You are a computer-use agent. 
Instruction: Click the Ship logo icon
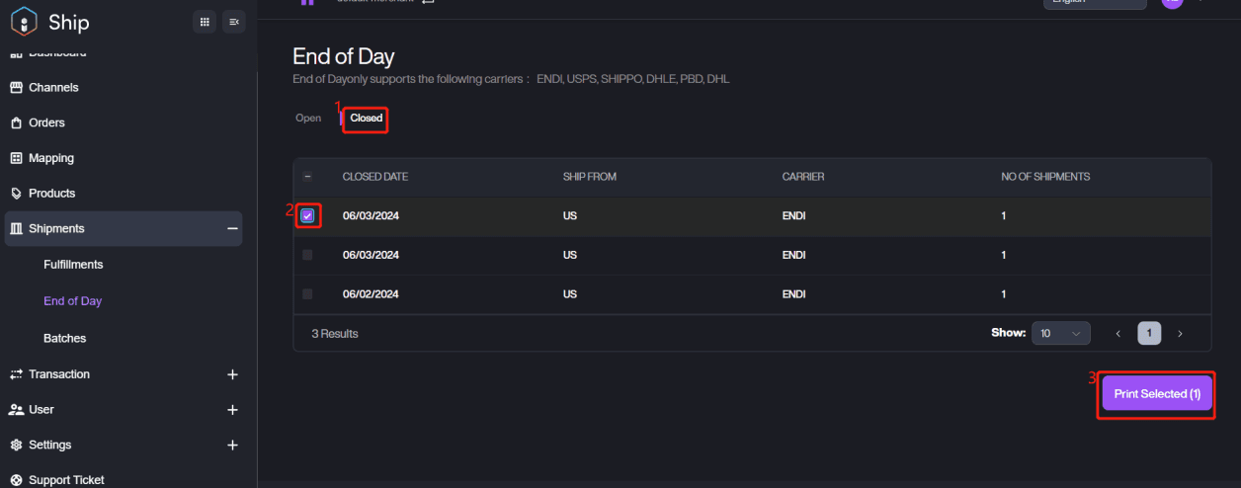coord(24,21)
